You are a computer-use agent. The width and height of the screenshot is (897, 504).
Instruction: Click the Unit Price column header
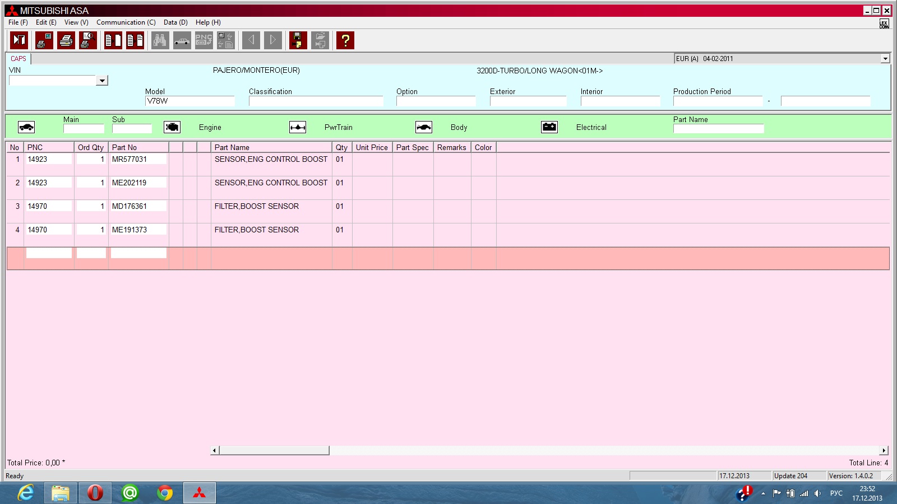(372, 147)
